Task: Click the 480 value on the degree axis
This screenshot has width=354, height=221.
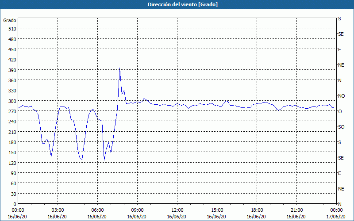Action: [x=13, y=39]
